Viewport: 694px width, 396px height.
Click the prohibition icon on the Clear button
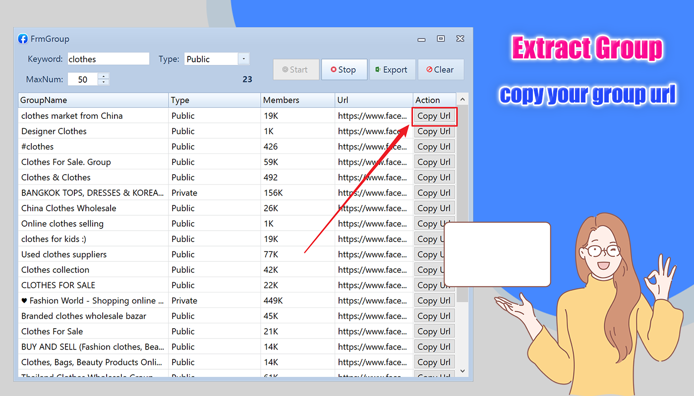429,69
